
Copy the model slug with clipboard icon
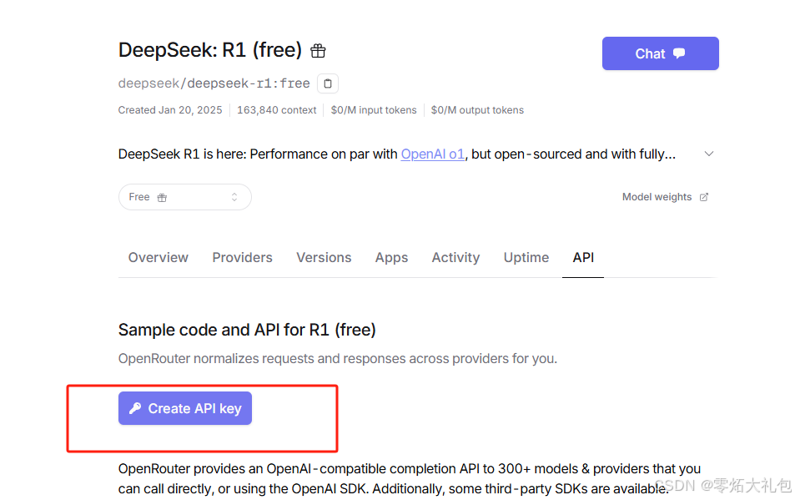click(328, 83)
